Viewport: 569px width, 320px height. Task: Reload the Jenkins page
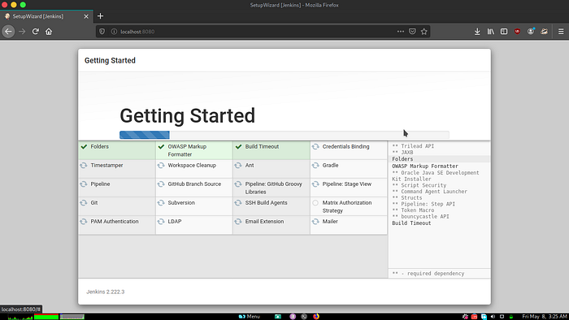tap(35, 32)
